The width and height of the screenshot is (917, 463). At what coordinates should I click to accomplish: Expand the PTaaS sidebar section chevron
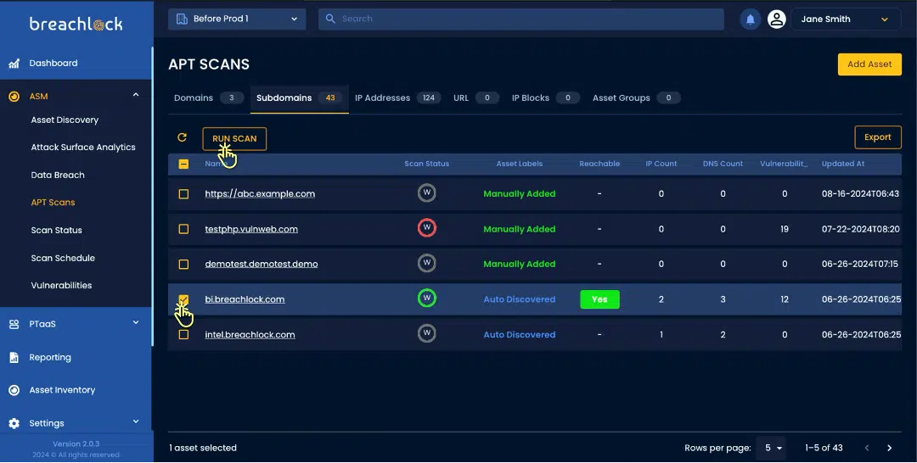136,322
